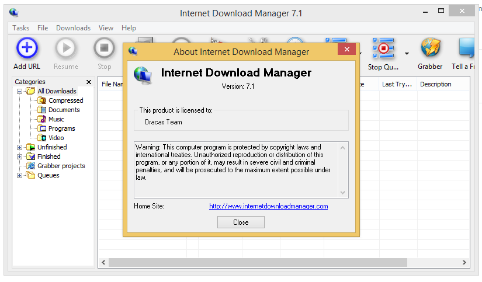Click the Stop toolbar icon
The height and width of the screenshot is (282, 482).
pyautogui.click(x=104, y=48)
